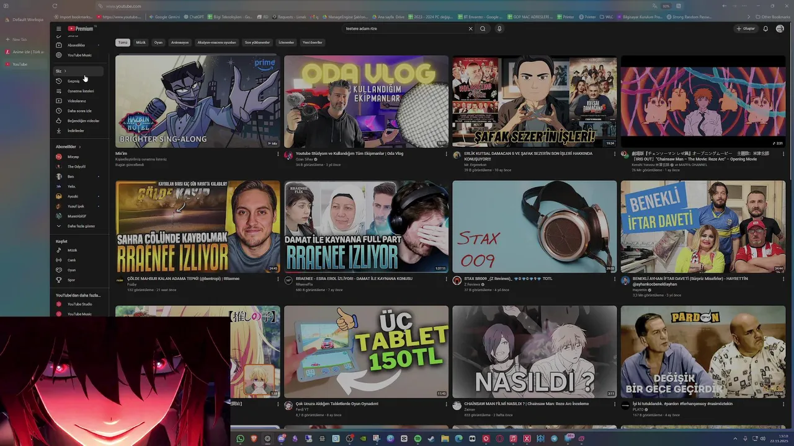Open Steam from the taskbar
Viewport: 794px width, 446px height.
pyautogui.click(x=431, y=439)
